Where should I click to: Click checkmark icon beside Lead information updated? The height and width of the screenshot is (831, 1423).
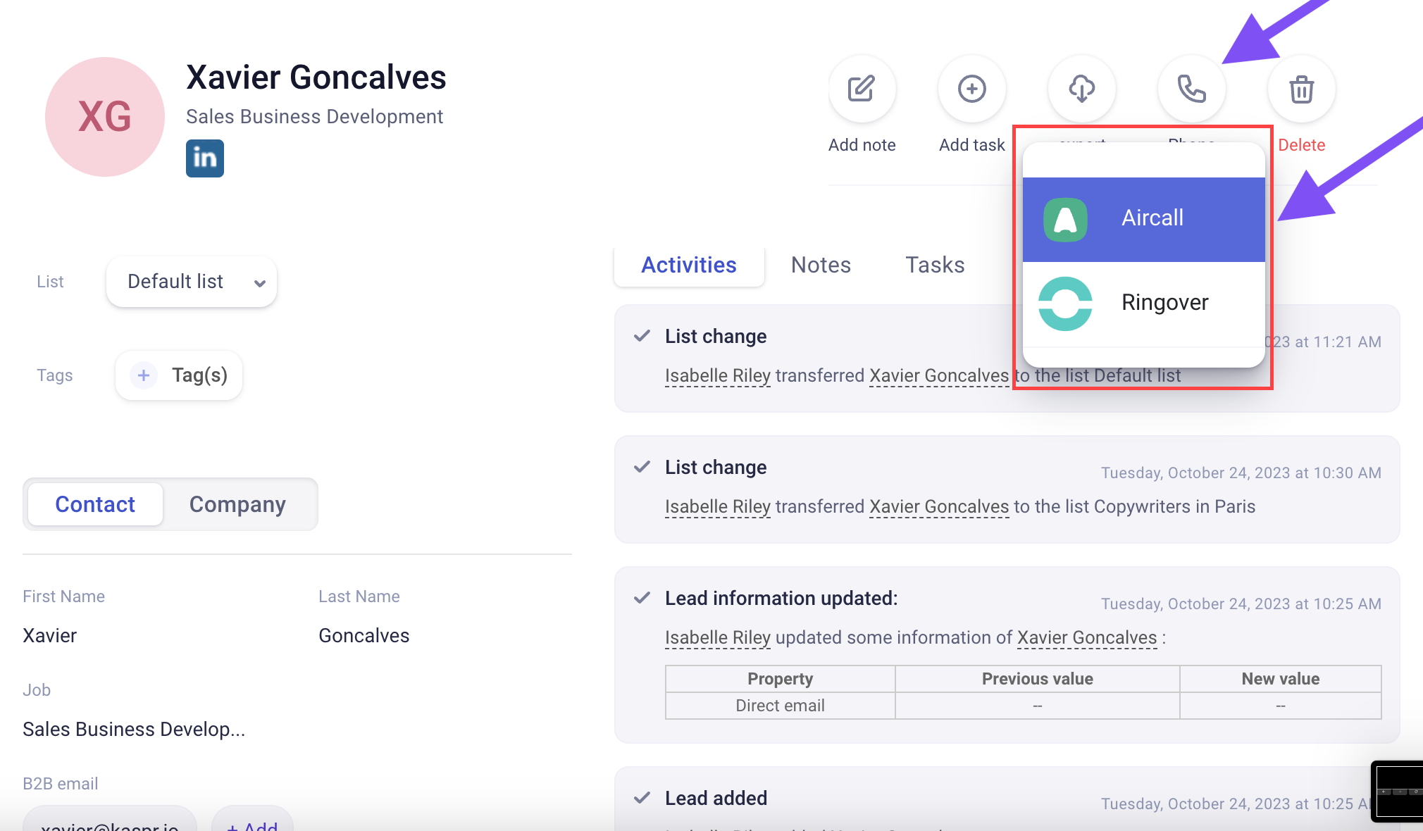pos(642,598)
